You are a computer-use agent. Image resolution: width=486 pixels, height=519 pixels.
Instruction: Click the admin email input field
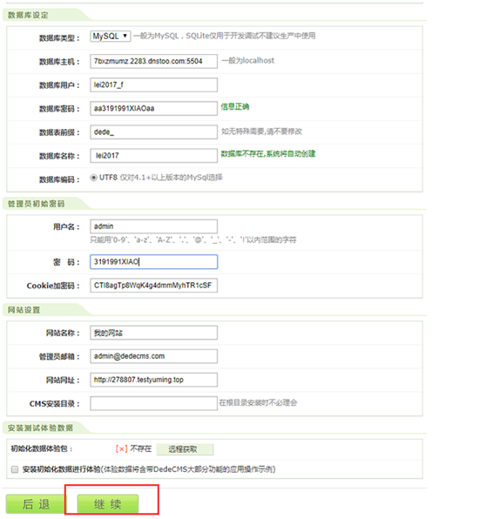(153, 356)
